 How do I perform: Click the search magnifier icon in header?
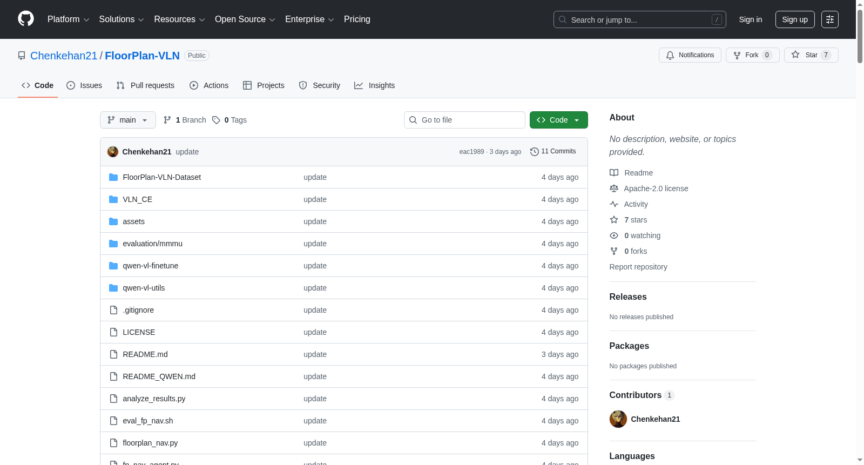563,19
